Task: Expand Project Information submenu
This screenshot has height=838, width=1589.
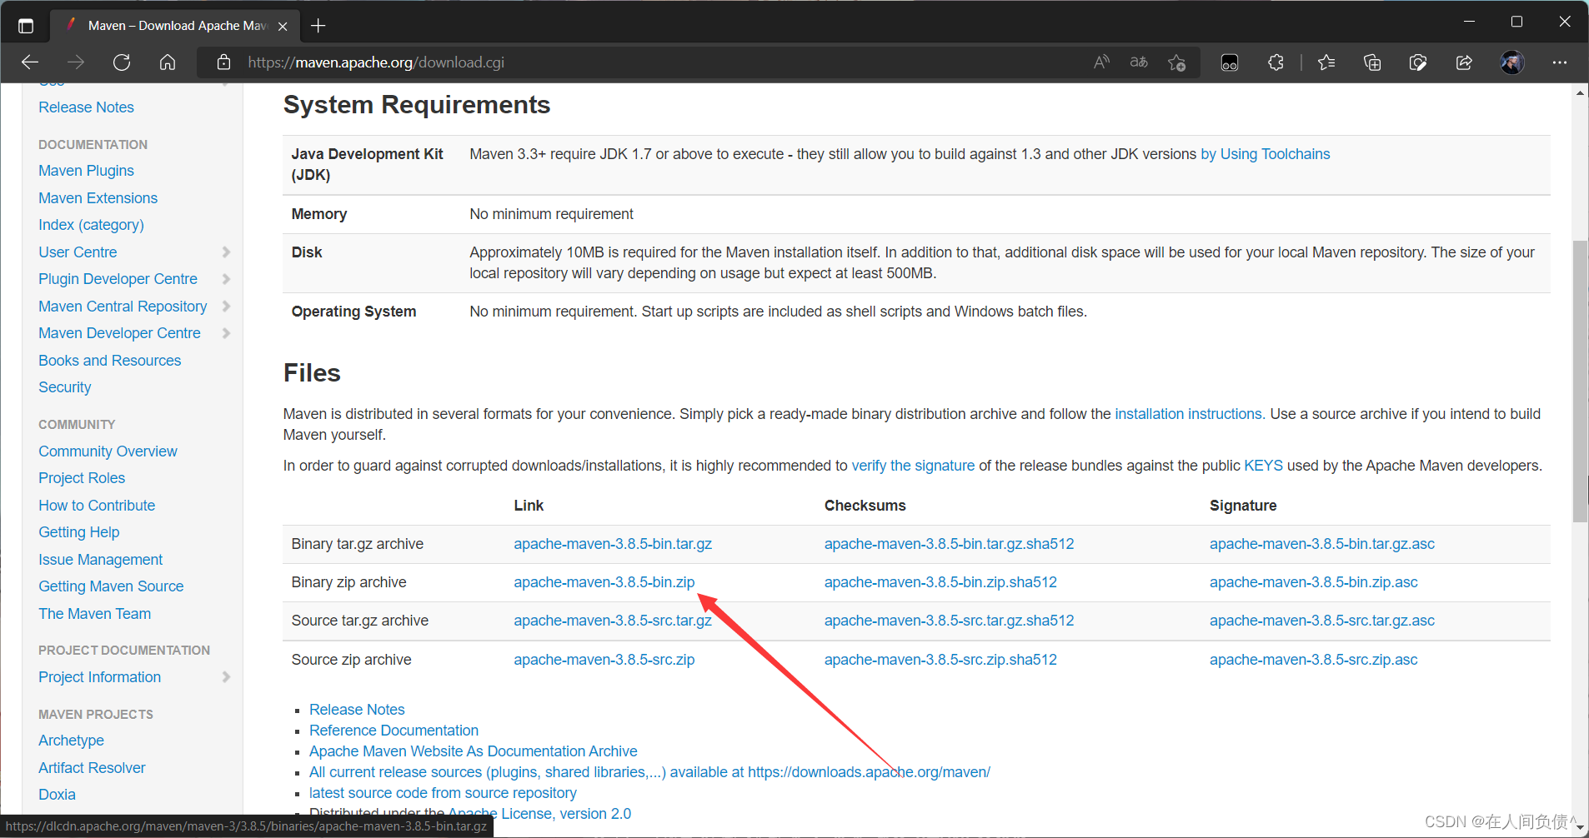Action: (226, 677)
